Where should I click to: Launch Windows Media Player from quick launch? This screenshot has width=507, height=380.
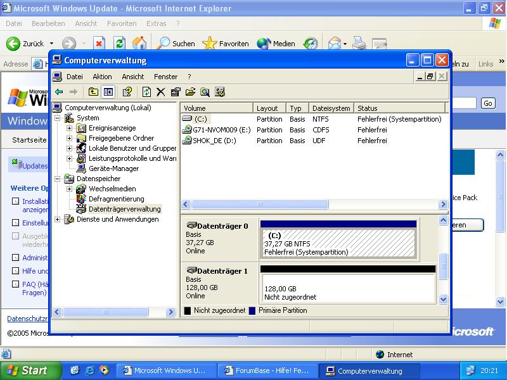click(104, 370)
